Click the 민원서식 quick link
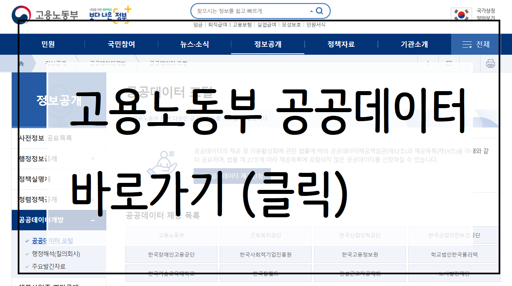The width and height of the screenshot is (512, 286). (316, 24)
